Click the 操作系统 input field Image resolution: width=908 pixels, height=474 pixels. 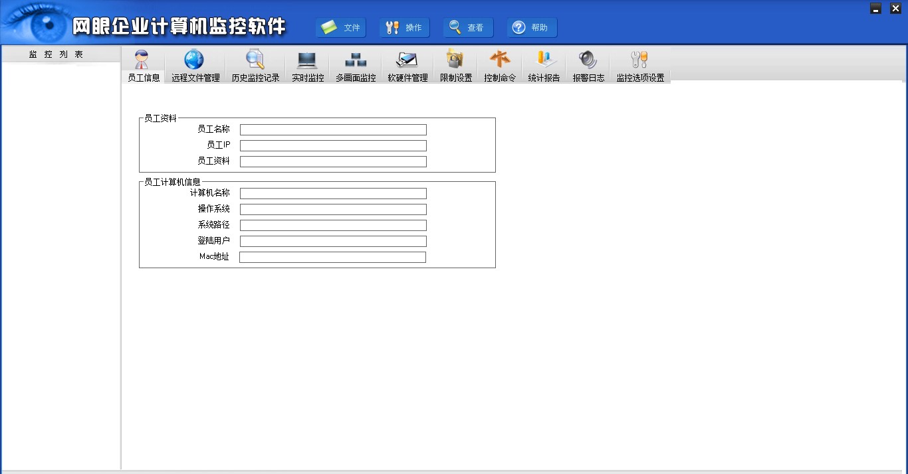point(333,209)
